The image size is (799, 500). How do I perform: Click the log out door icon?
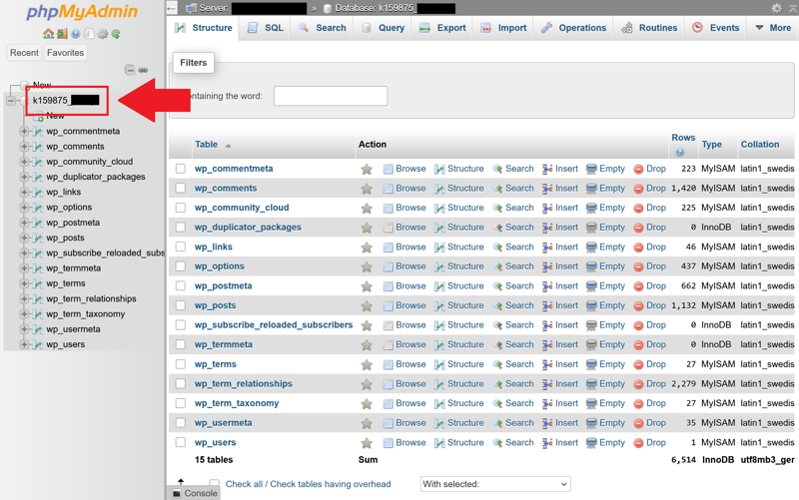[x=62, y=34]
